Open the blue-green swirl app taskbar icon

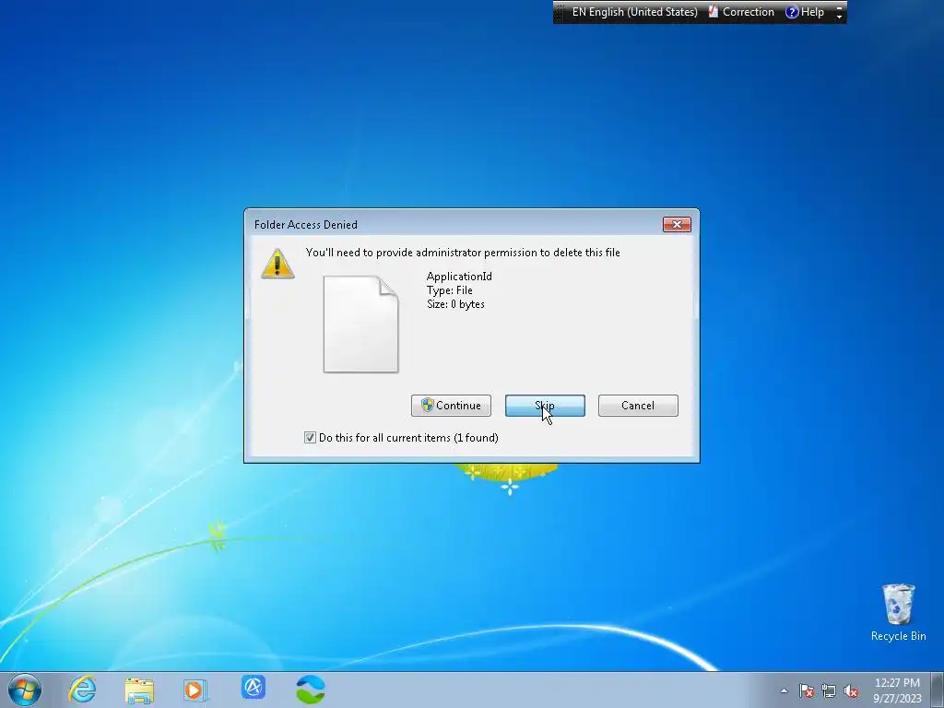tap(311, 690)
